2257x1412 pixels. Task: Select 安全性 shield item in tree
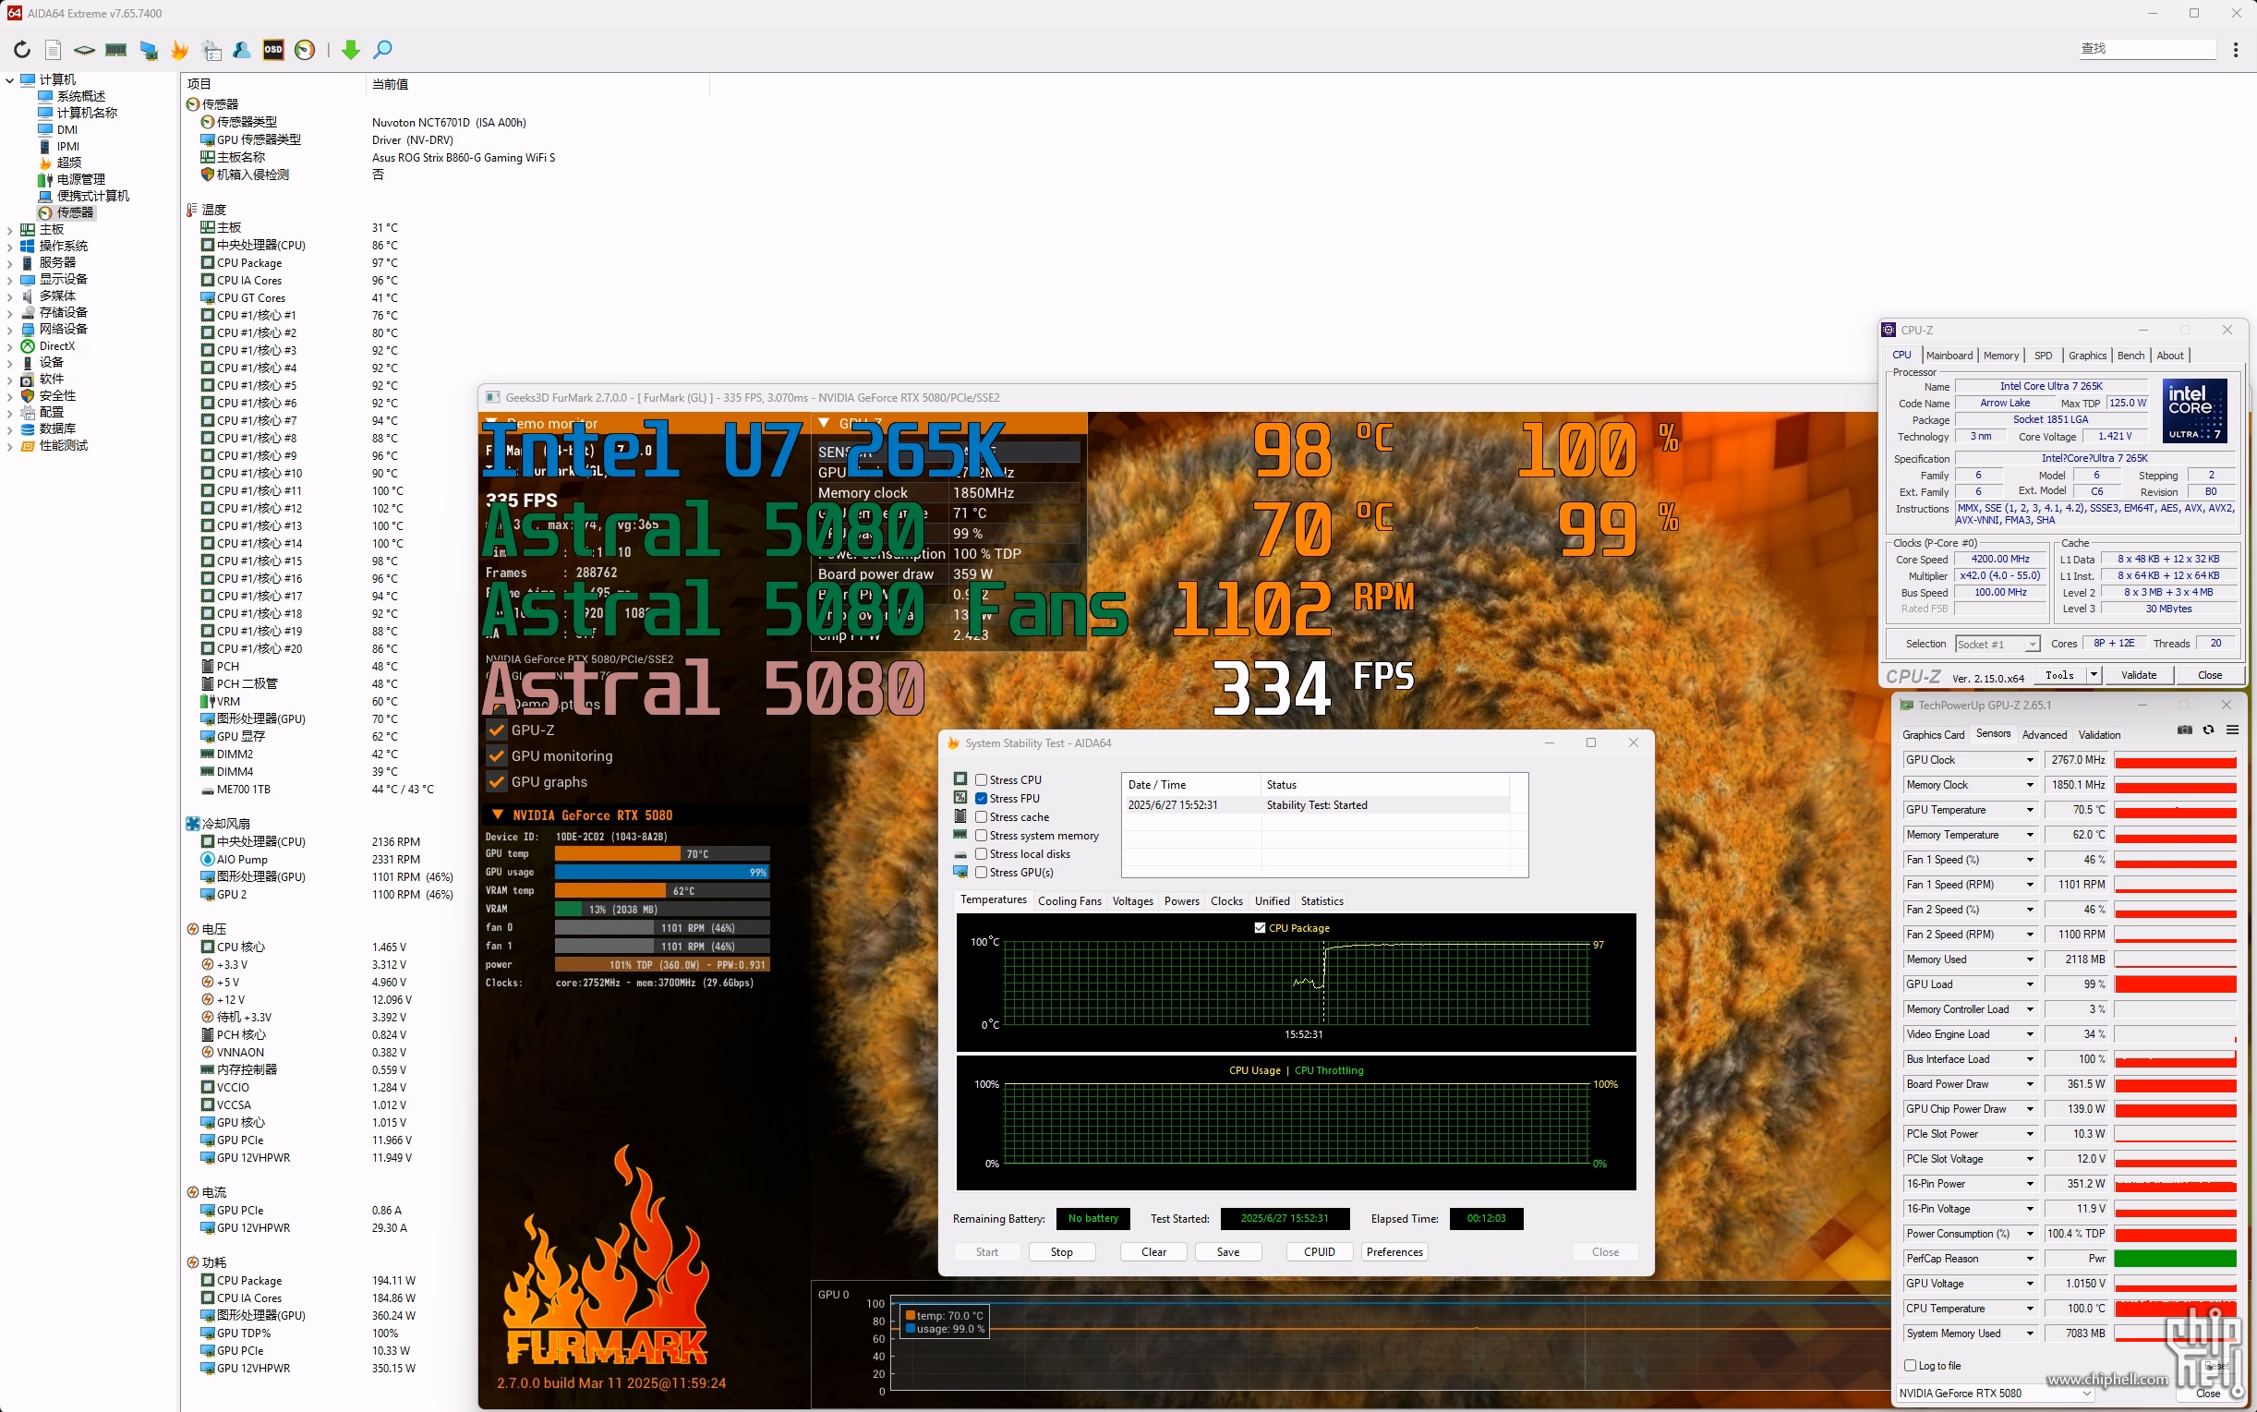(49, 395)
